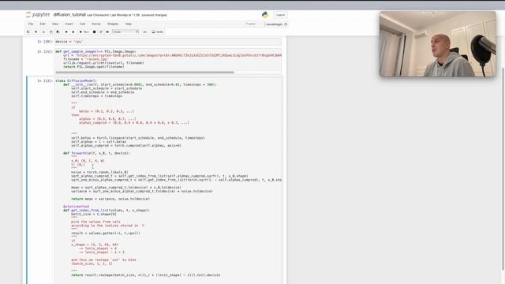Click the final return result.reshape line
This screenshot has width=505, height=284.
point(146,275)
